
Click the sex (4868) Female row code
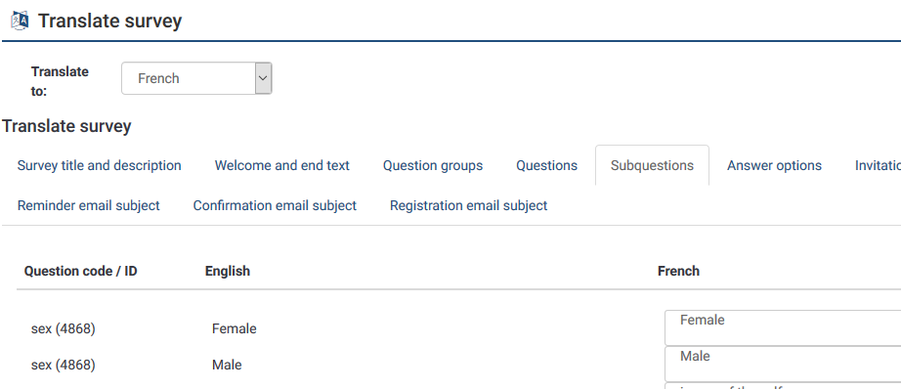pyautogui.click(x=64, y=329)
